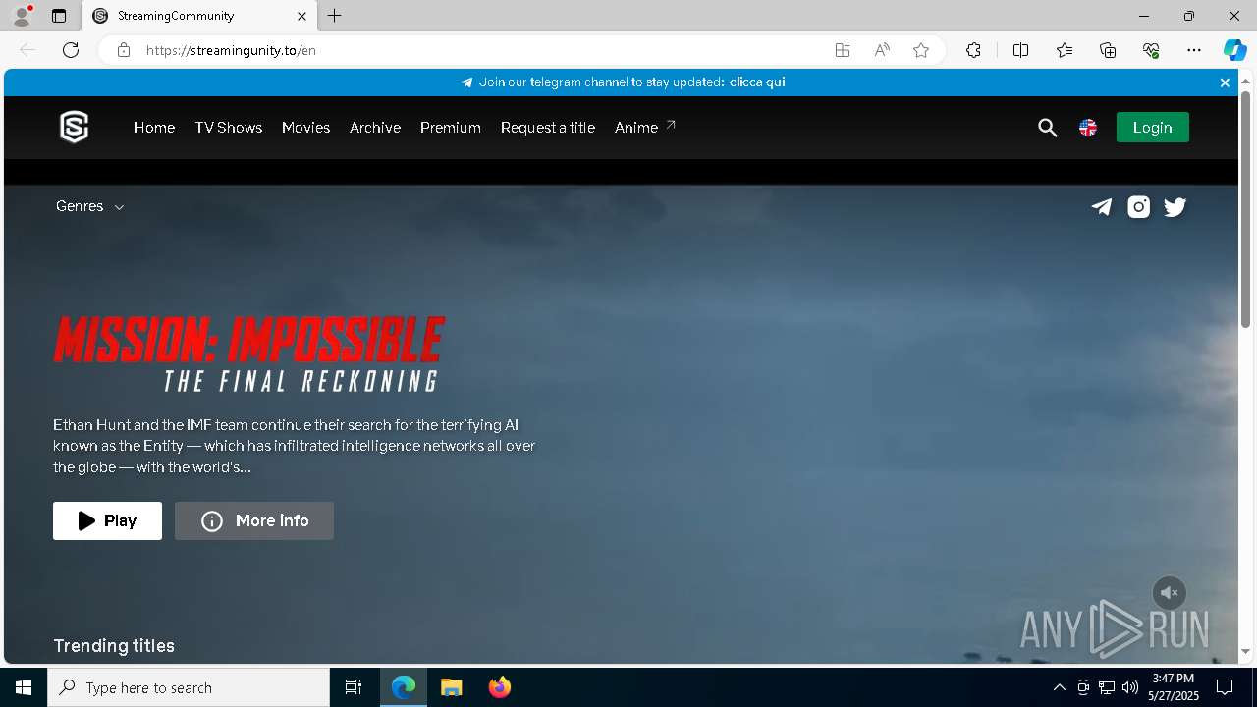The image size is (1257, 707).
Task: Open the Twitter social icon
Action: click(1175, 206)
